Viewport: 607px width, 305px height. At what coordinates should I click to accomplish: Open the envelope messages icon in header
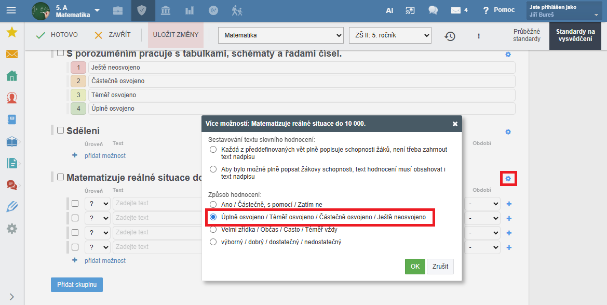click(x=456, y=10)
